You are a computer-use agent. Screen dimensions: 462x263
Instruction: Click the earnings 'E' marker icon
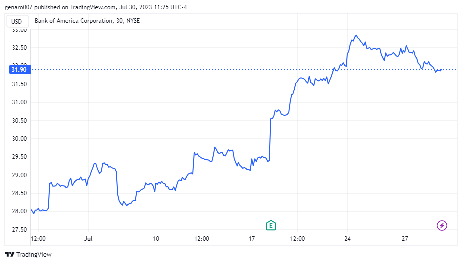pyautogui.click(x=270, y=225)
